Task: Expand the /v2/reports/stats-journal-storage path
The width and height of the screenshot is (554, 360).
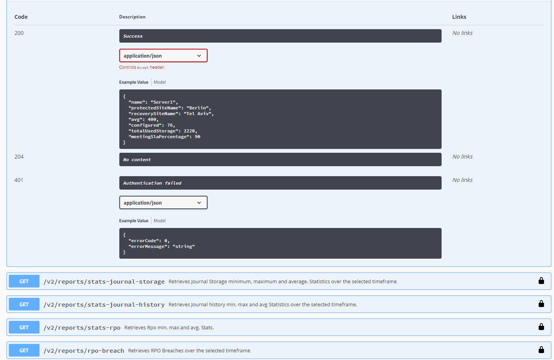Action: tap(104, 282)
